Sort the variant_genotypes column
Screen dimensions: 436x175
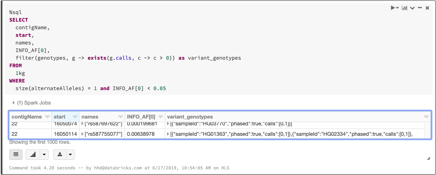tap(426, 117)
